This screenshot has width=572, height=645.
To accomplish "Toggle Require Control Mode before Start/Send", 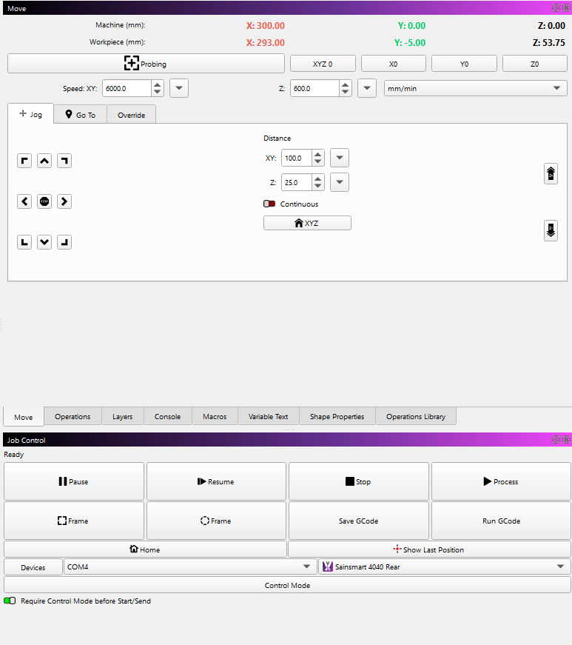I will tap(10, 601).
